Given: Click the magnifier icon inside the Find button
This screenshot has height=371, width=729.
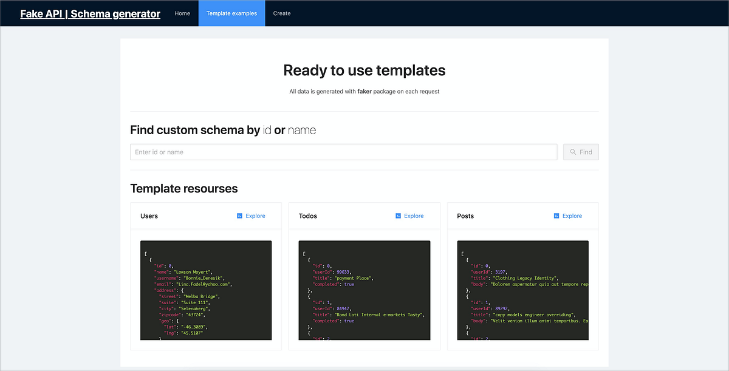Looking at the screenshot, I should coord(572,152).
